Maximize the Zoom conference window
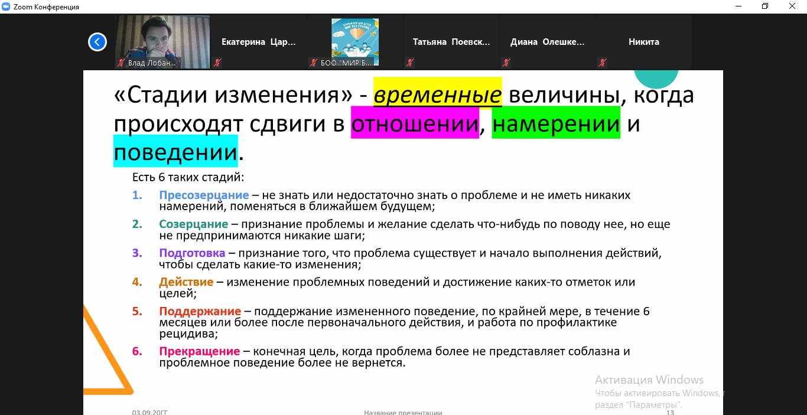807x415 pixels. coord(765,6)
